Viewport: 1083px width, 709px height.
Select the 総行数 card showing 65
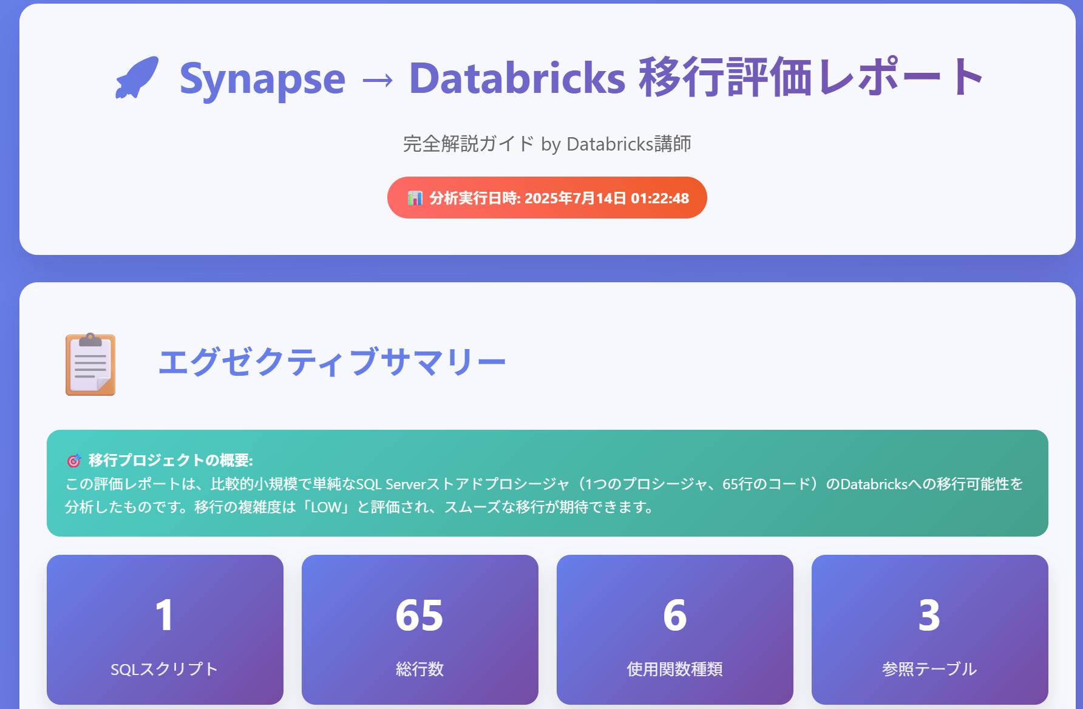420,629
